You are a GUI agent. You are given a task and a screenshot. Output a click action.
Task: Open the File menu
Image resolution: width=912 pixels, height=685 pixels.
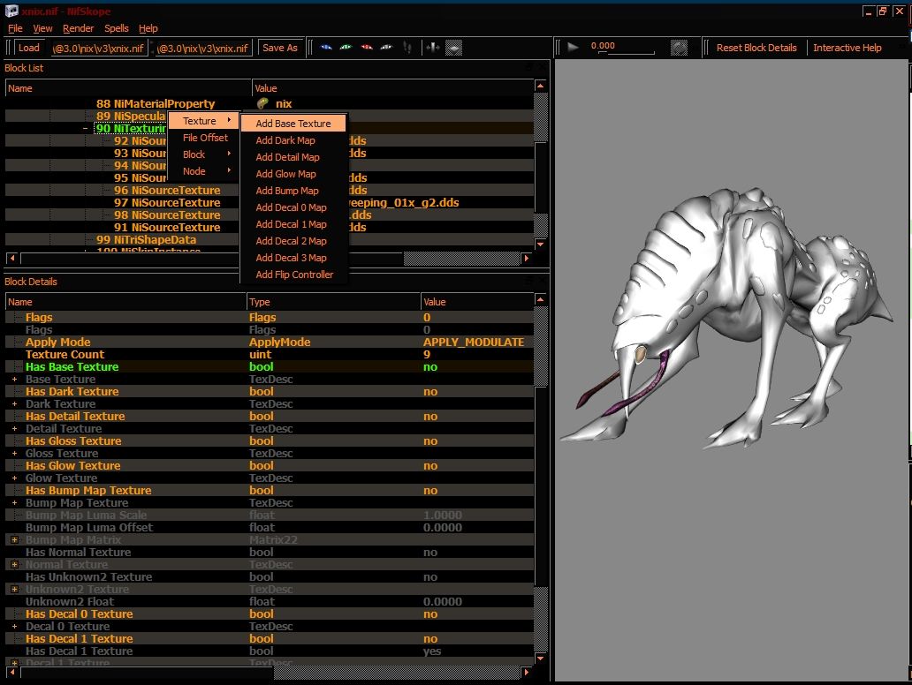15,28
